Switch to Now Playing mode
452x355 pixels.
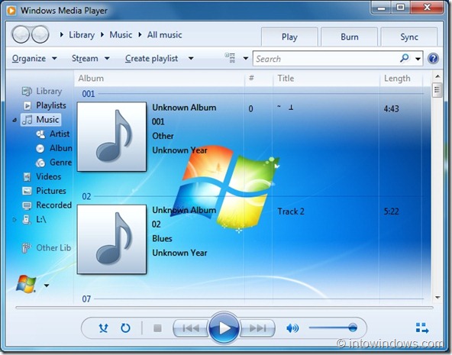point(422,328)
